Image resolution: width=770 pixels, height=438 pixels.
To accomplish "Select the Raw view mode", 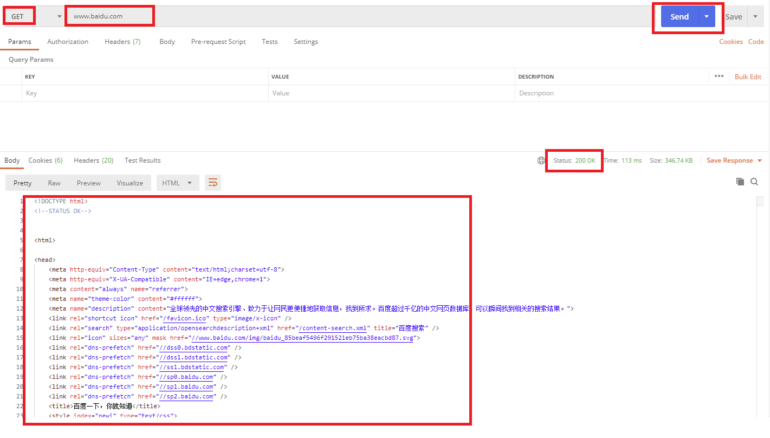I will 54,183.
